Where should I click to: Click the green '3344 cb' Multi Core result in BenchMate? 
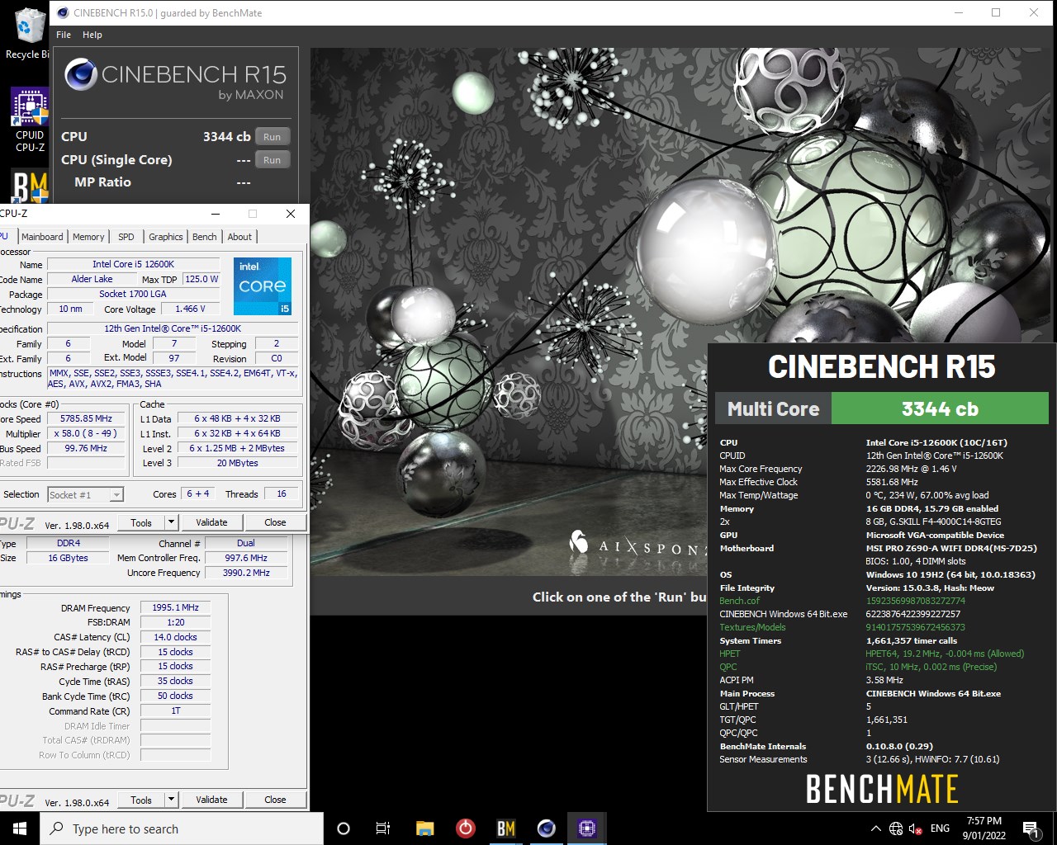point(940,408)
